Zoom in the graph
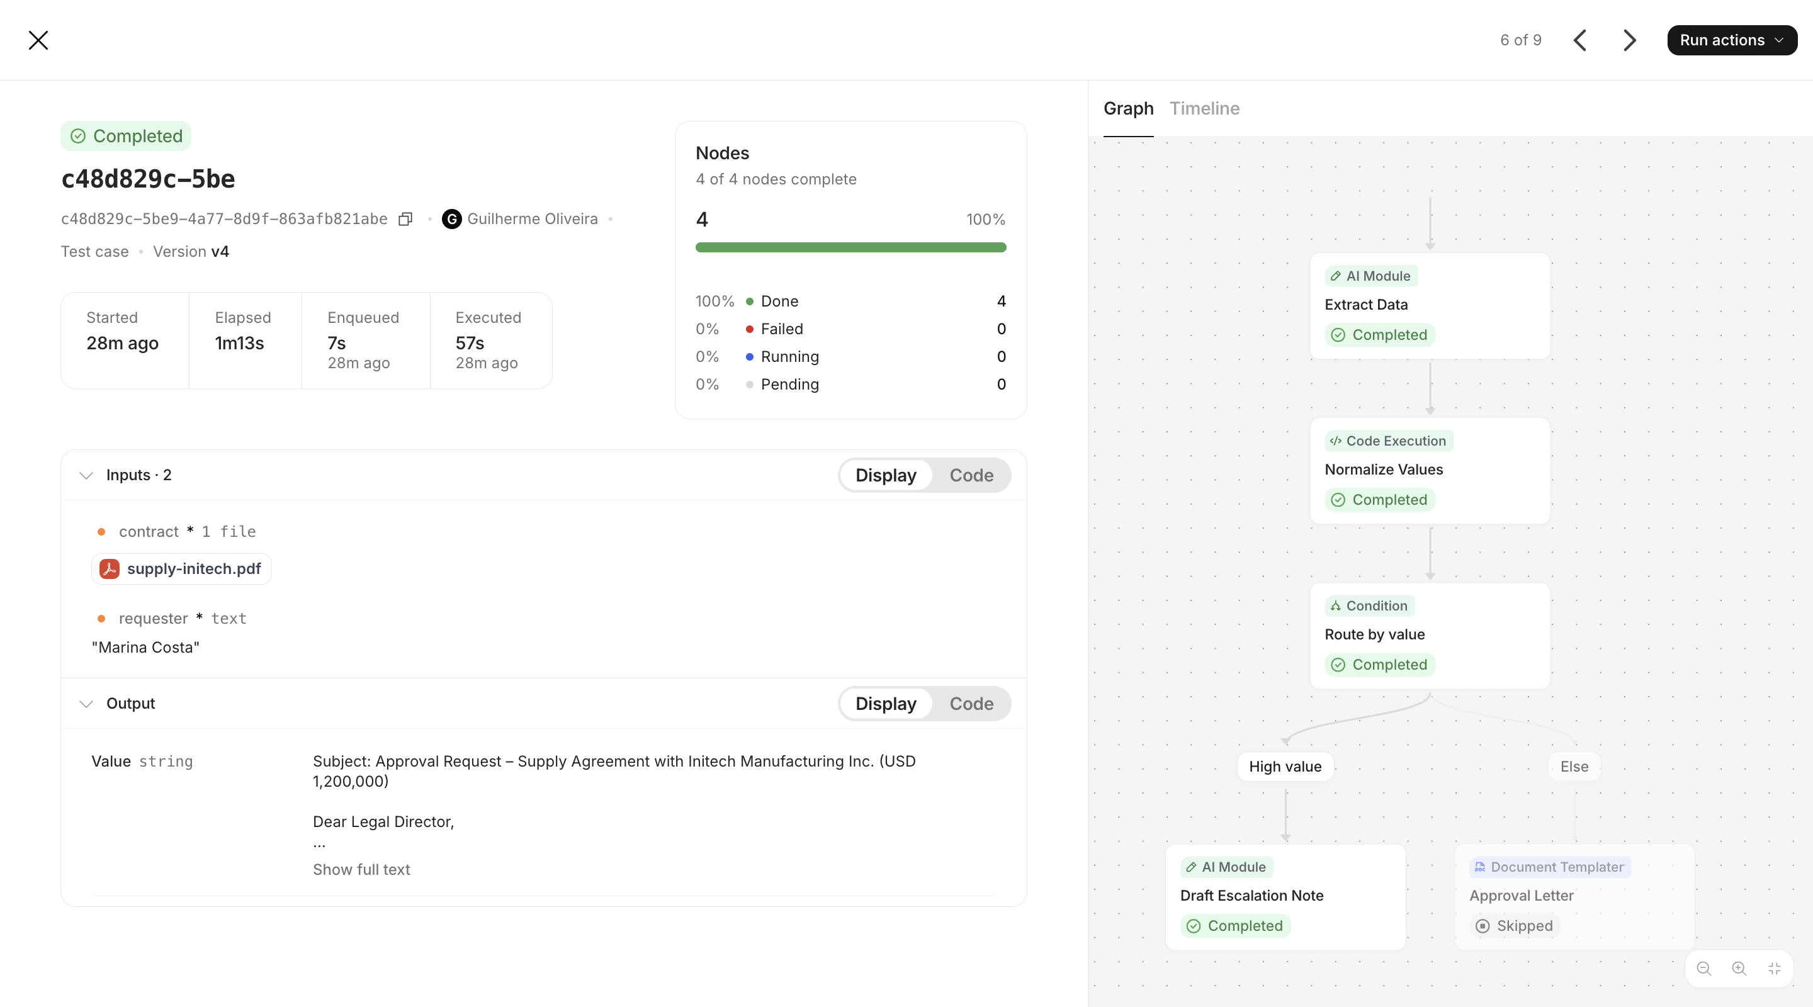The height and width of the screenshot is (1007, 1813). pyautogui.click(x=1739, y=969)
